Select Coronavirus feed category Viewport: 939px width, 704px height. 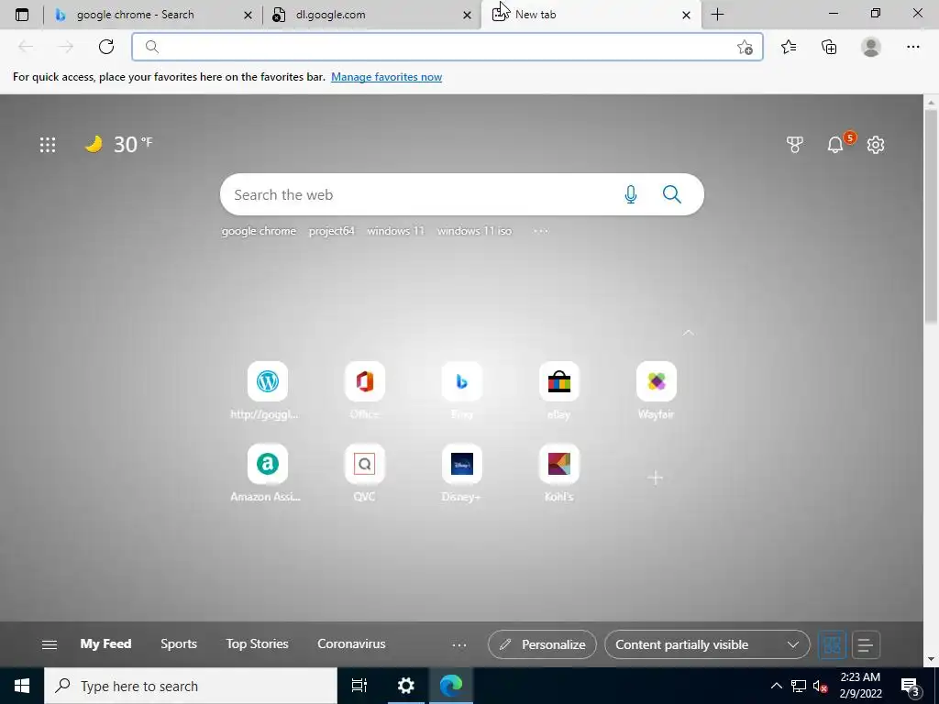click(351, 644)
